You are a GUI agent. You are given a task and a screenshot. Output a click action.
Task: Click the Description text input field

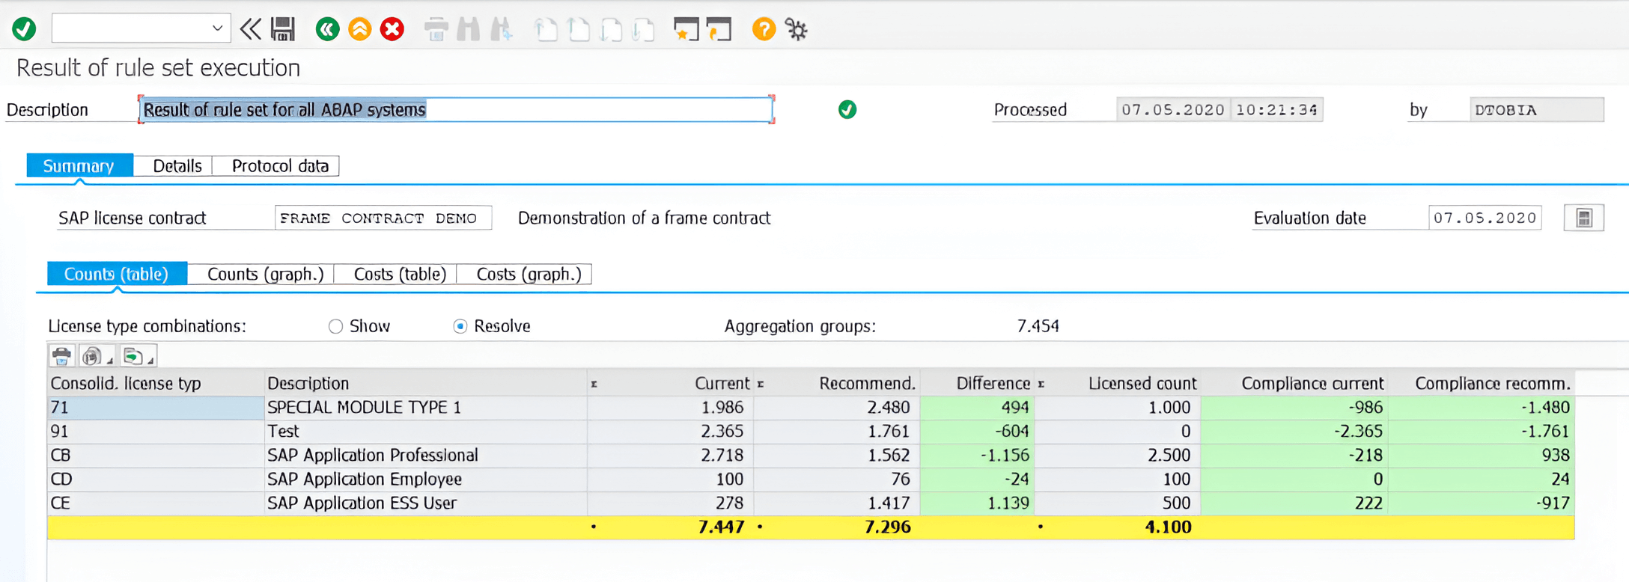click(x=456, y=110)
